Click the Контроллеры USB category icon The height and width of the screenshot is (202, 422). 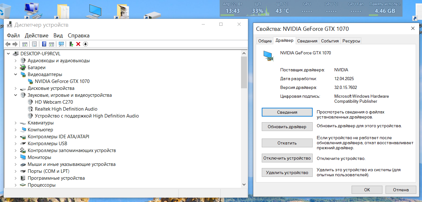23,144
